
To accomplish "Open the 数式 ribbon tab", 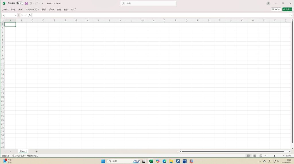I will 44,9.
